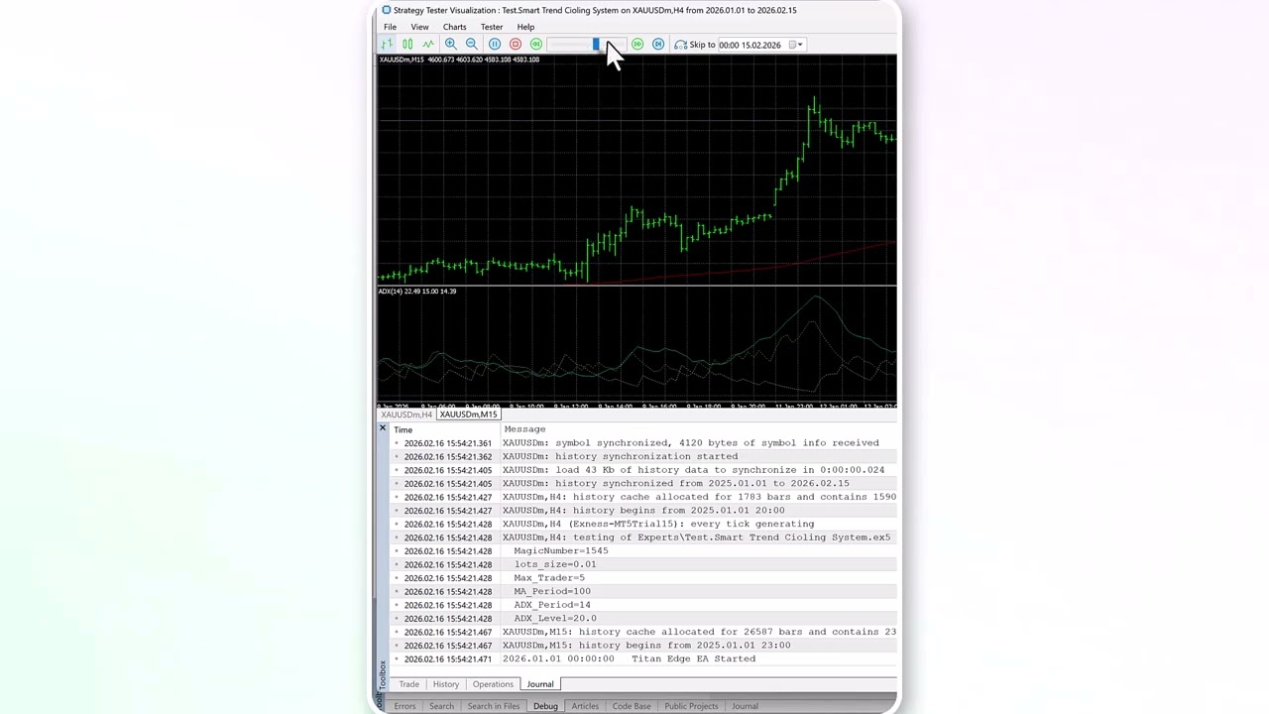1269x714 pixels.
Task: Click the green rewind speed button
Action: (x=536, y=45)
